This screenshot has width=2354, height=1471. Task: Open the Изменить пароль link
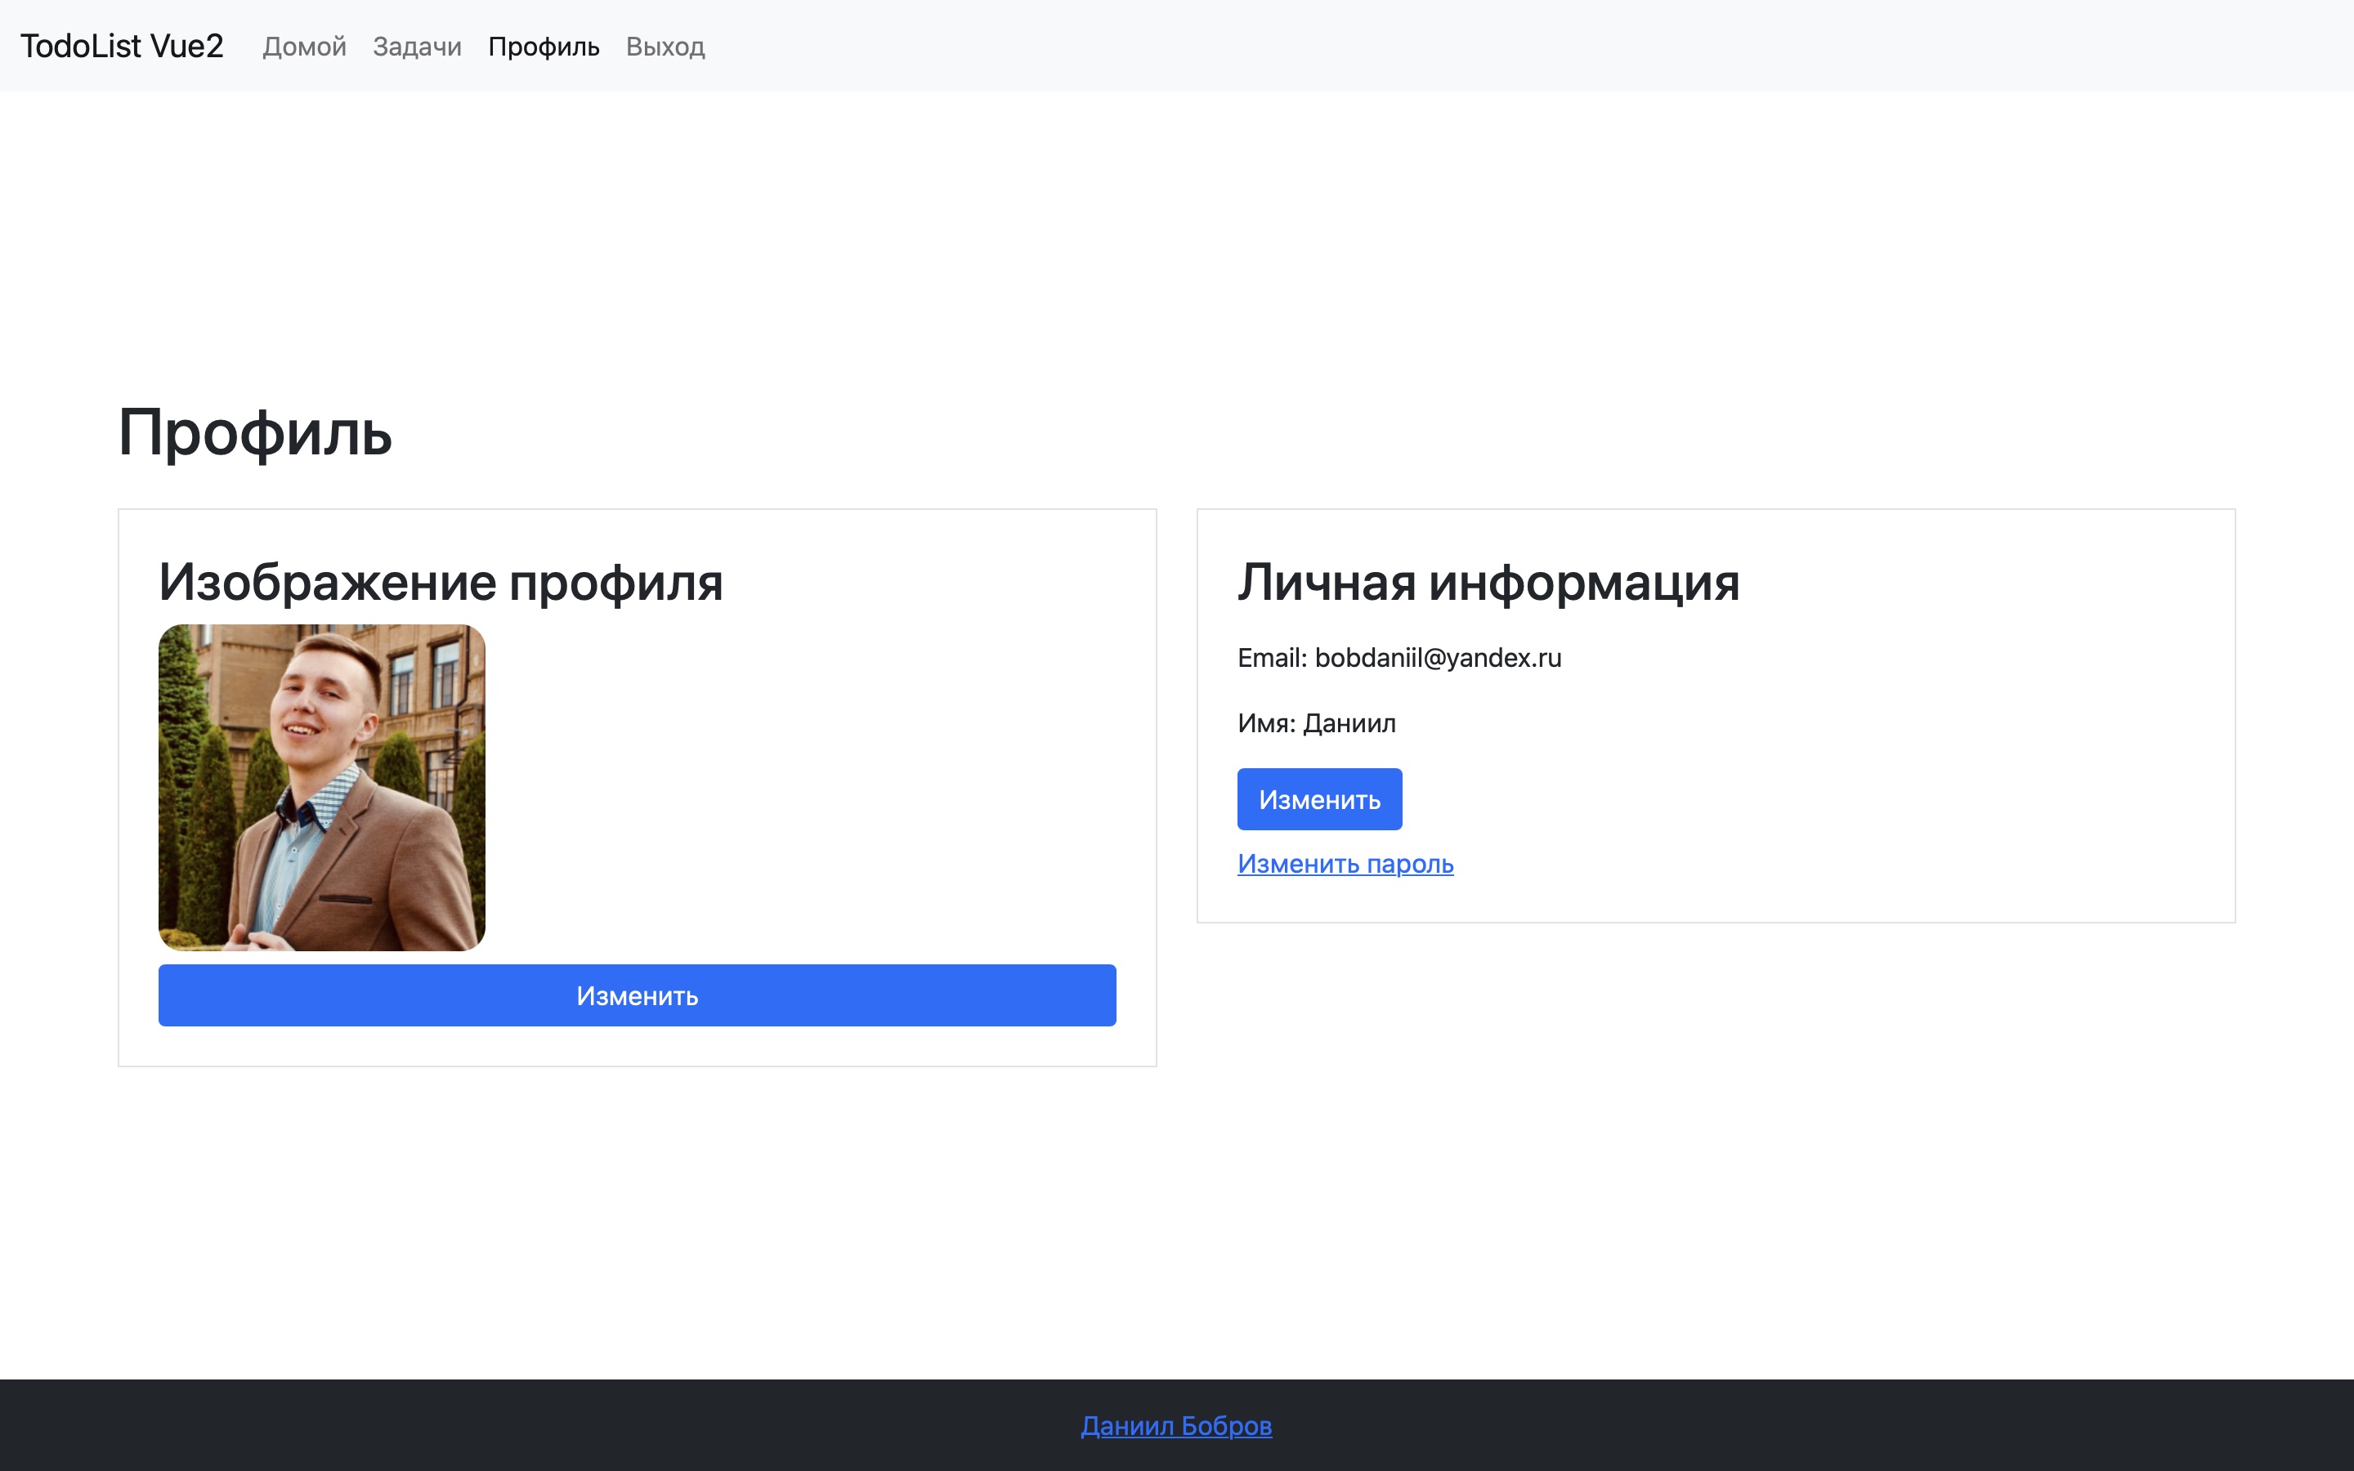click(1345, 864)
